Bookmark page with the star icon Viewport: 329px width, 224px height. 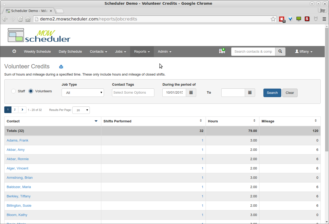coord(273,19)
